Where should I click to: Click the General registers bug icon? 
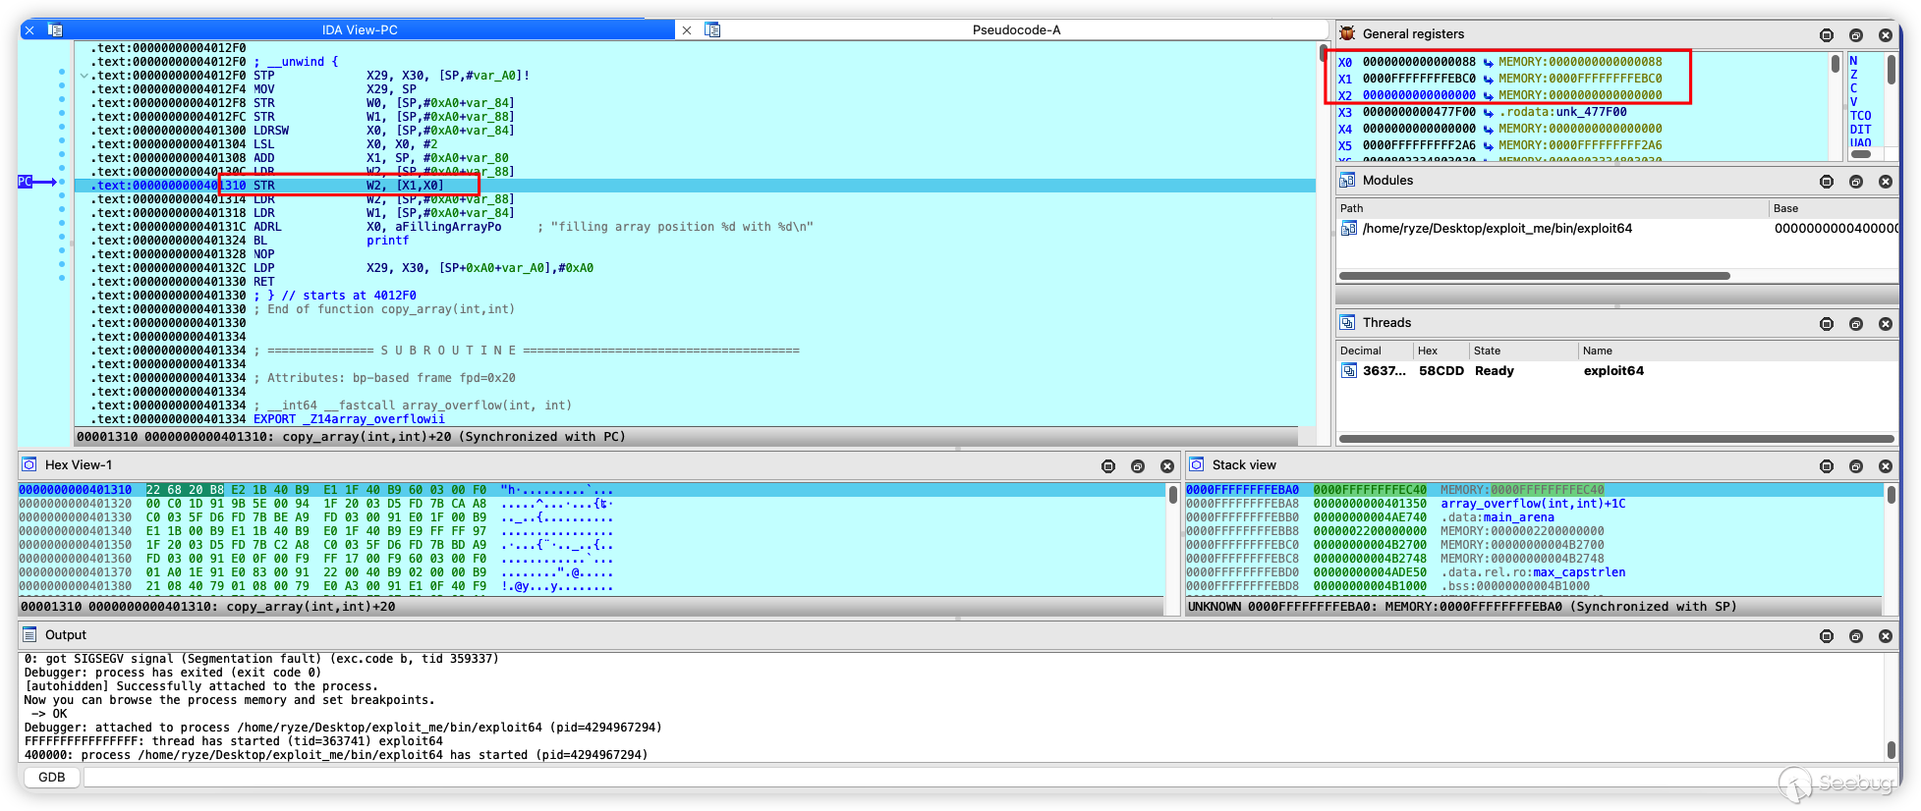pos(1347,34)
